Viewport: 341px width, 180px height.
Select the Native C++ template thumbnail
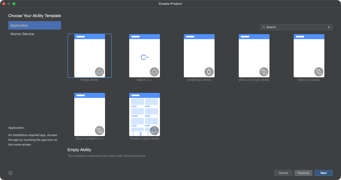145,56
